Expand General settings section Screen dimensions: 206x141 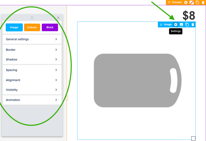32,39
